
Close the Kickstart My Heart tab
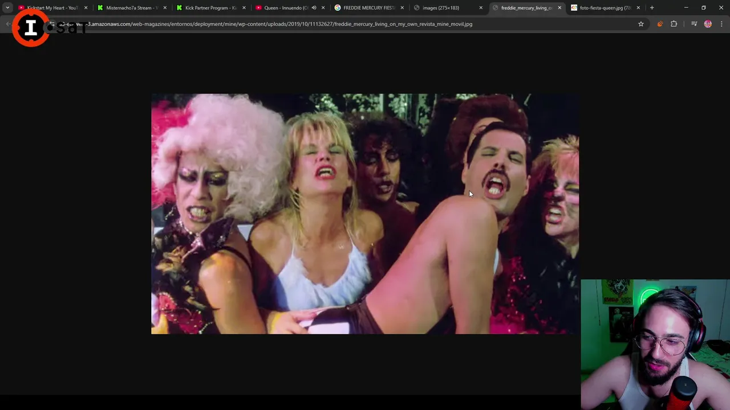coord(86,8)
